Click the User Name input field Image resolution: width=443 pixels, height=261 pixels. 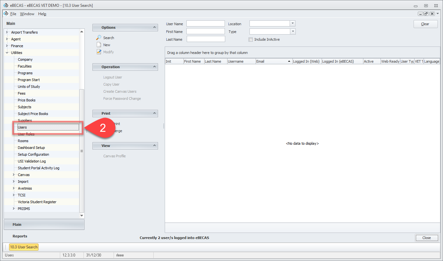coord(205,24)
